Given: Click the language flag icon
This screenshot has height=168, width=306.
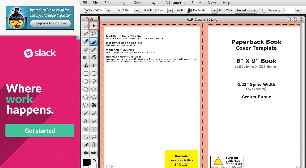Looking at the screenshot, I should [85, 3].
